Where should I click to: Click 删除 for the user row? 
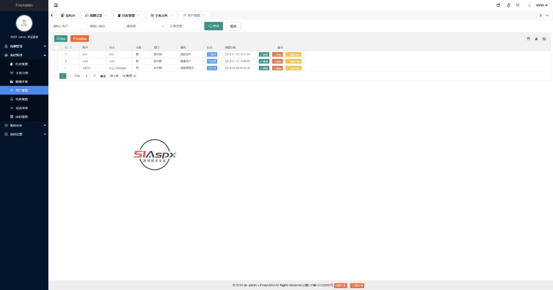(x=278, y=61)
